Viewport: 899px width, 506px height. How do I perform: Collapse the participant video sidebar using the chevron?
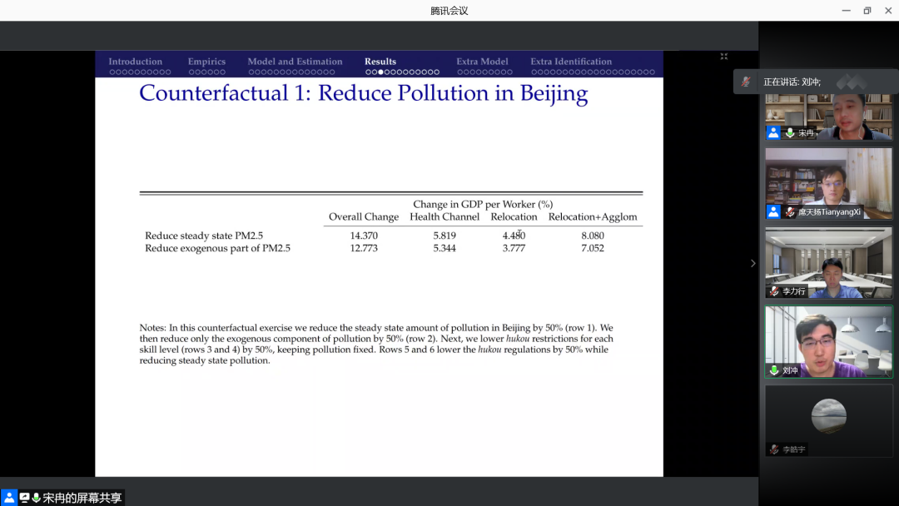[x=753, y=263]
